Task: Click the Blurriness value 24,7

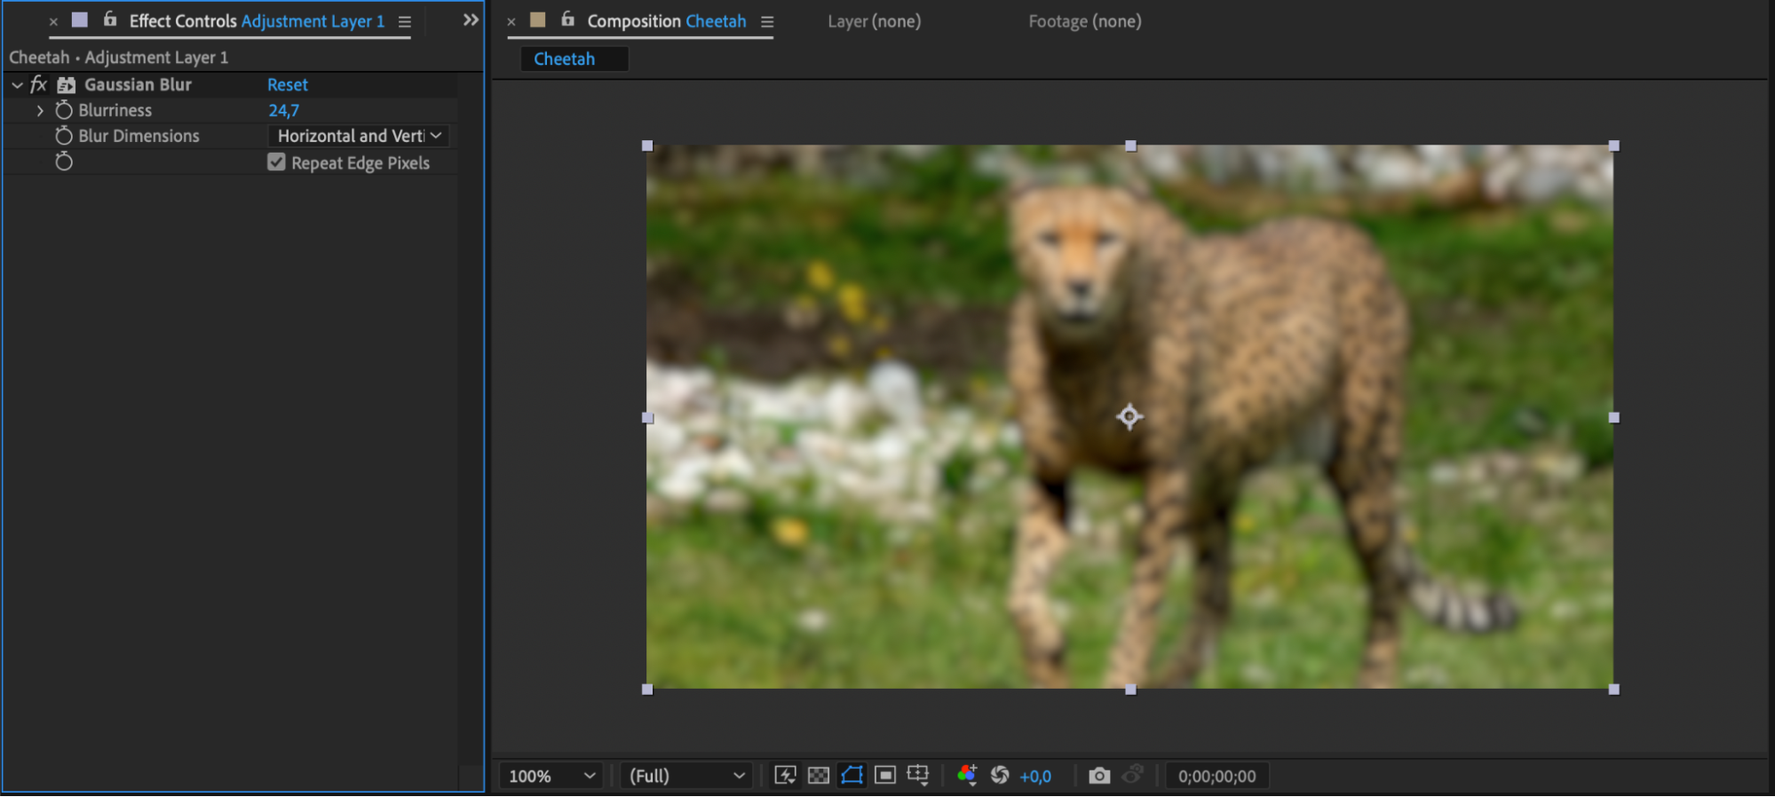Action: pyautogui.click(x=283, y=110)
